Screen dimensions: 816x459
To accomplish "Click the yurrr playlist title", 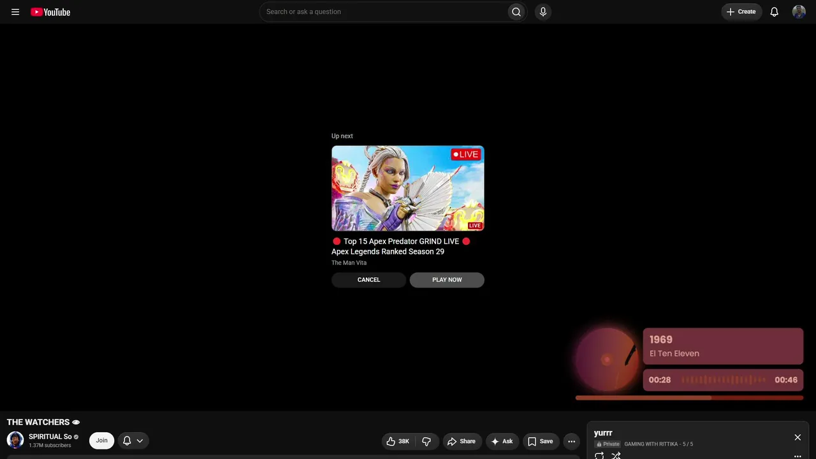I will tap(603, 433).
